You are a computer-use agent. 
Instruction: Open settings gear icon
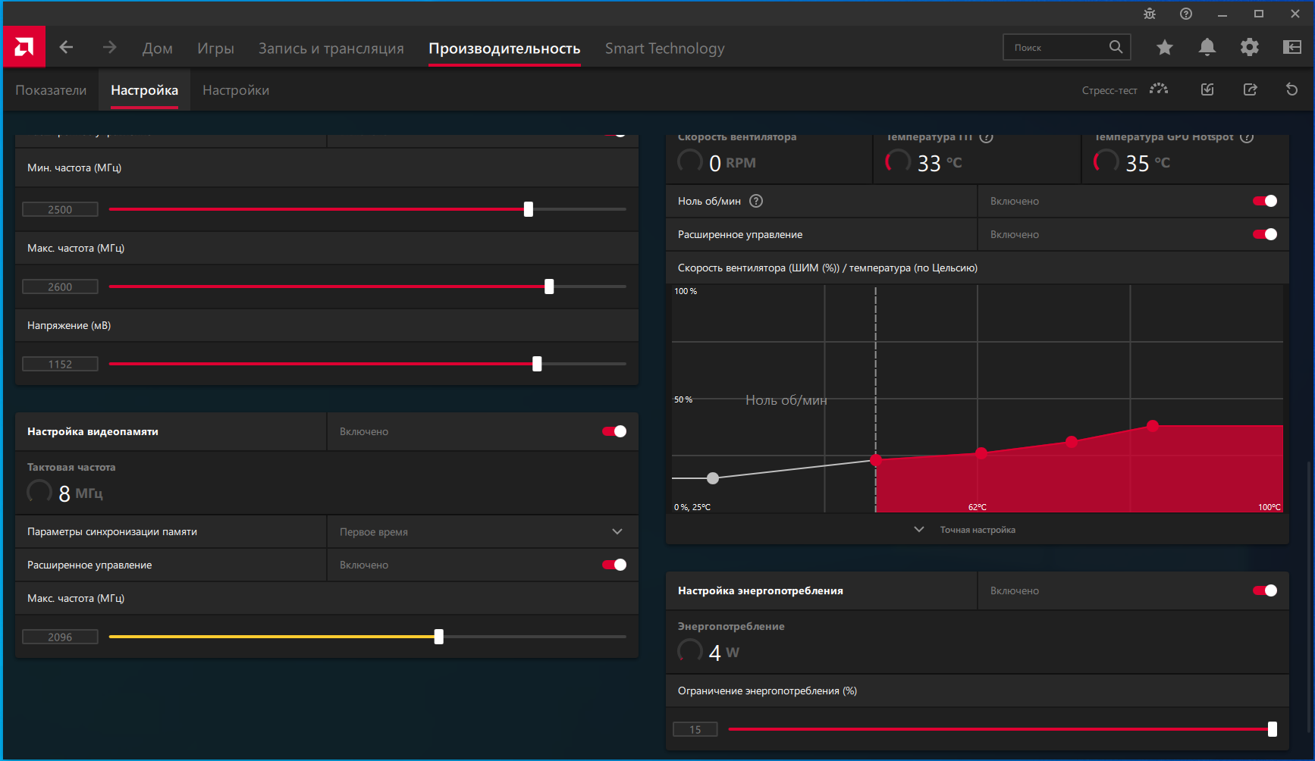point(1250,47)
